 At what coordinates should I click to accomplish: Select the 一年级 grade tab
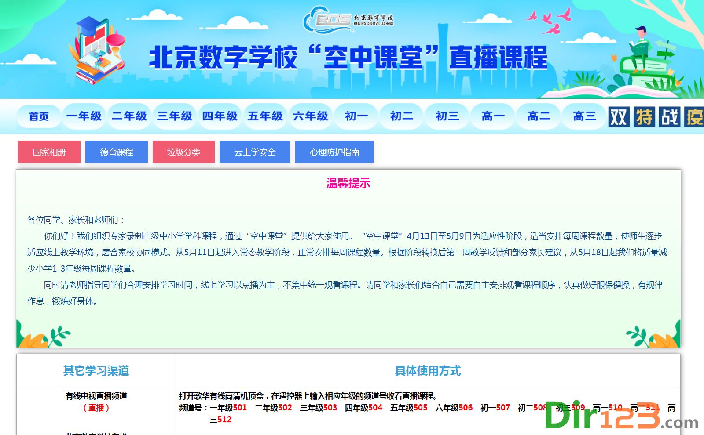(84, 116)
